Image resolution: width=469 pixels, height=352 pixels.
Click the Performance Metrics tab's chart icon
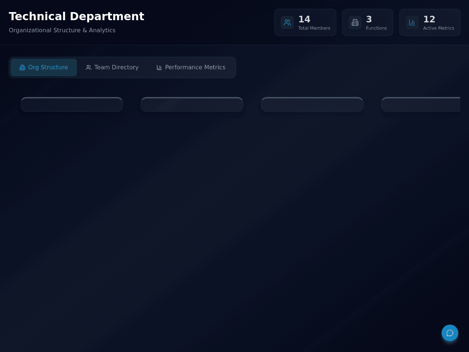[x=159, y=67]
